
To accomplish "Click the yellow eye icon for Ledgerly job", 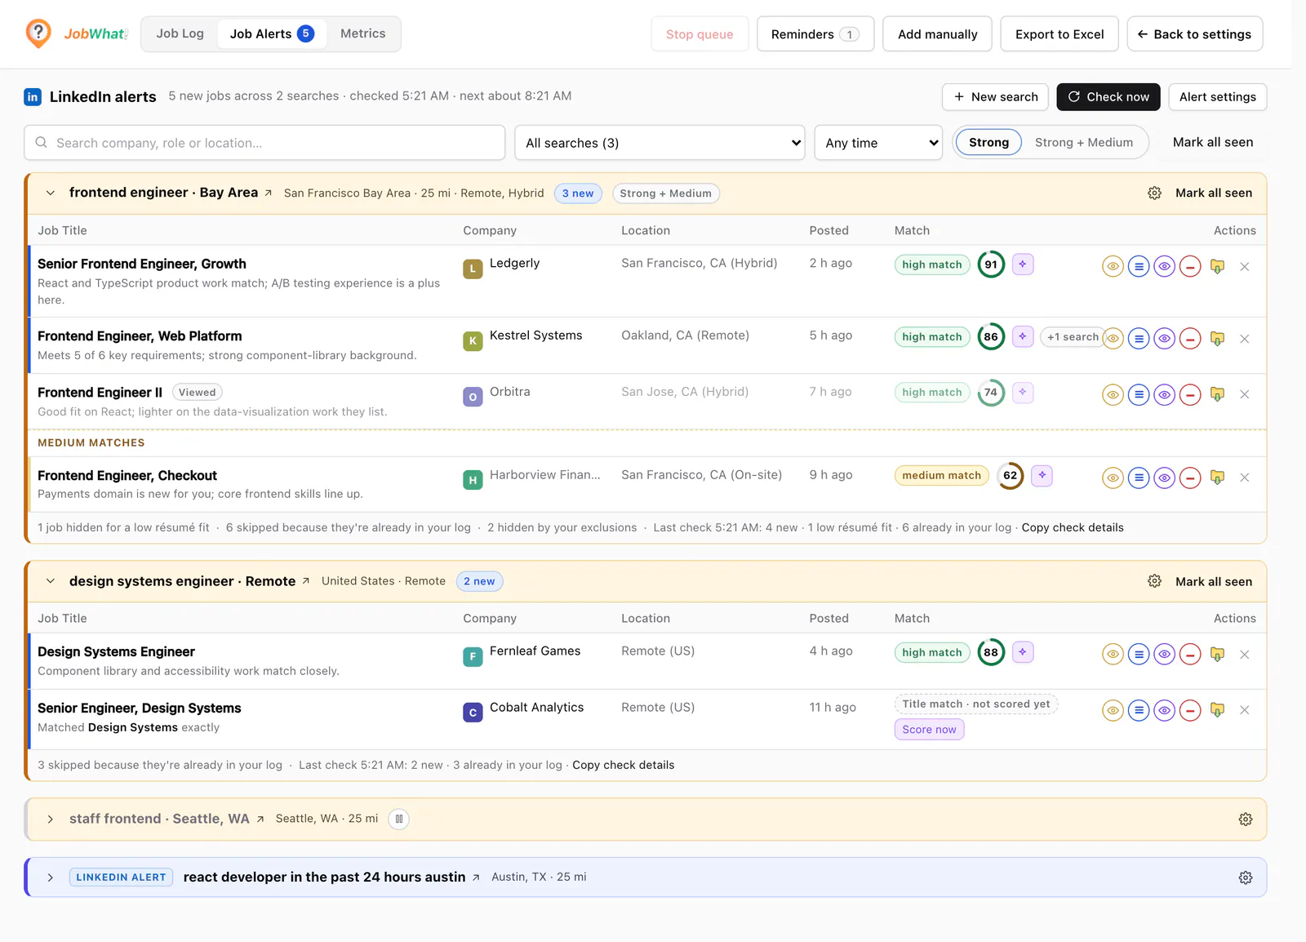I will point(1113,267).
